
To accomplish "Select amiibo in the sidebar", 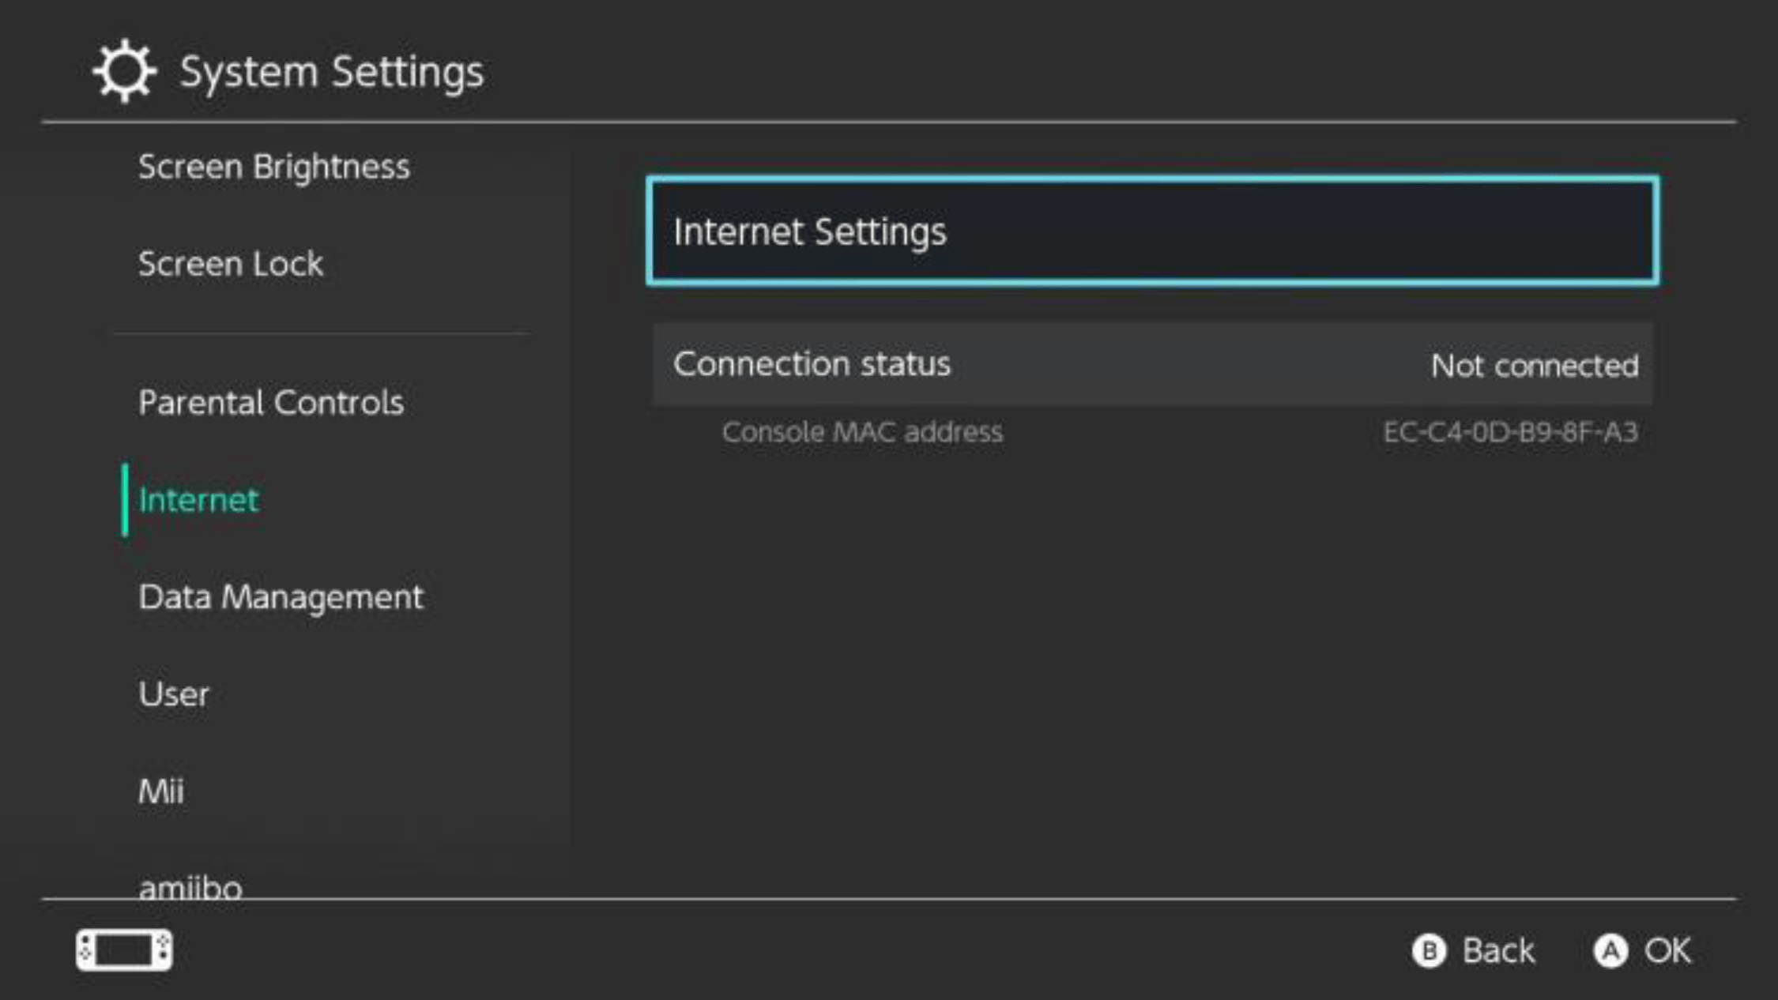I will click(x=190, y=888).
